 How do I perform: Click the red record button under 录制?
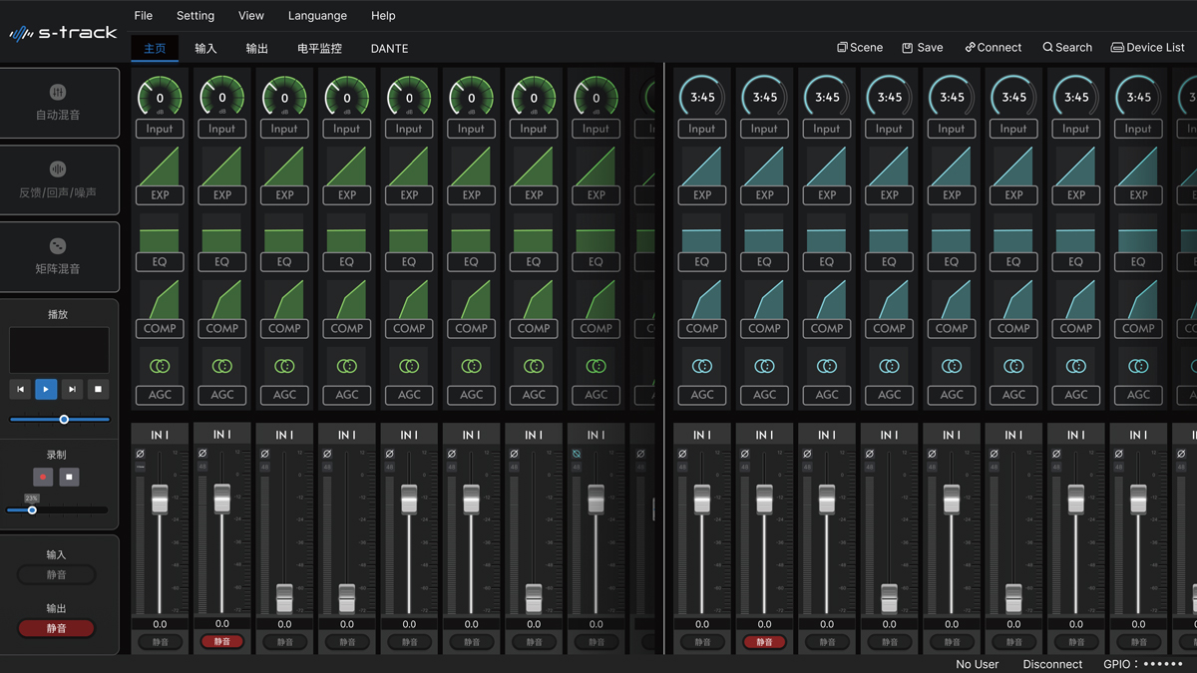point(43,478)
